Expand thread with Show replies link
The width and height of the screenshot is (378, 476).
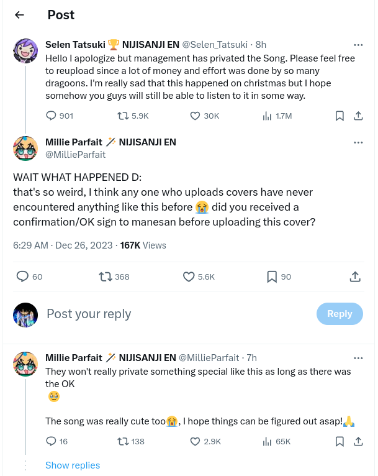(x=73, y=465)
